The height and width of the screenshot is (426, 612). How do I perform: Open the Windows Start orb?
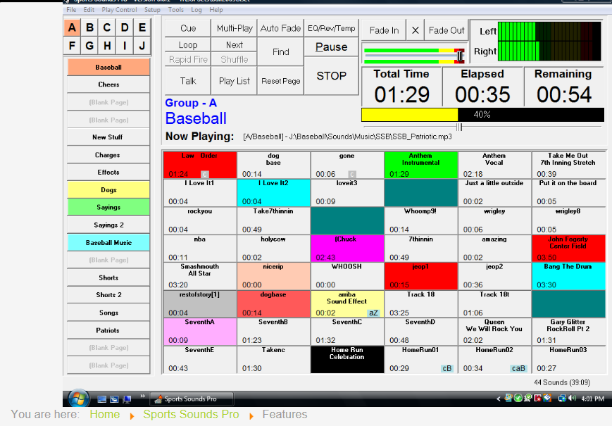[x=79, y=399]
